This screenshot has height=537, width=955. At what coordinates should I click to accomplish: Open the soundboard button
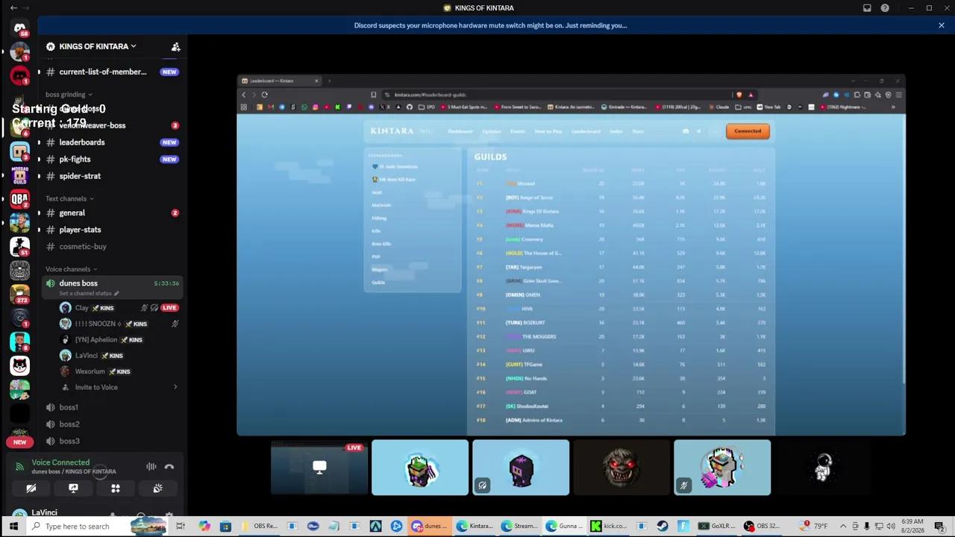pos(157,489)
